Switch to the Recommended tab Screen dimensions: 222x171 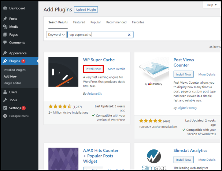point(116,22)
